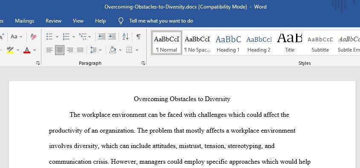
Task: Expand the multilevel list dropdown arrow
Action: click(x=90, y=37)
